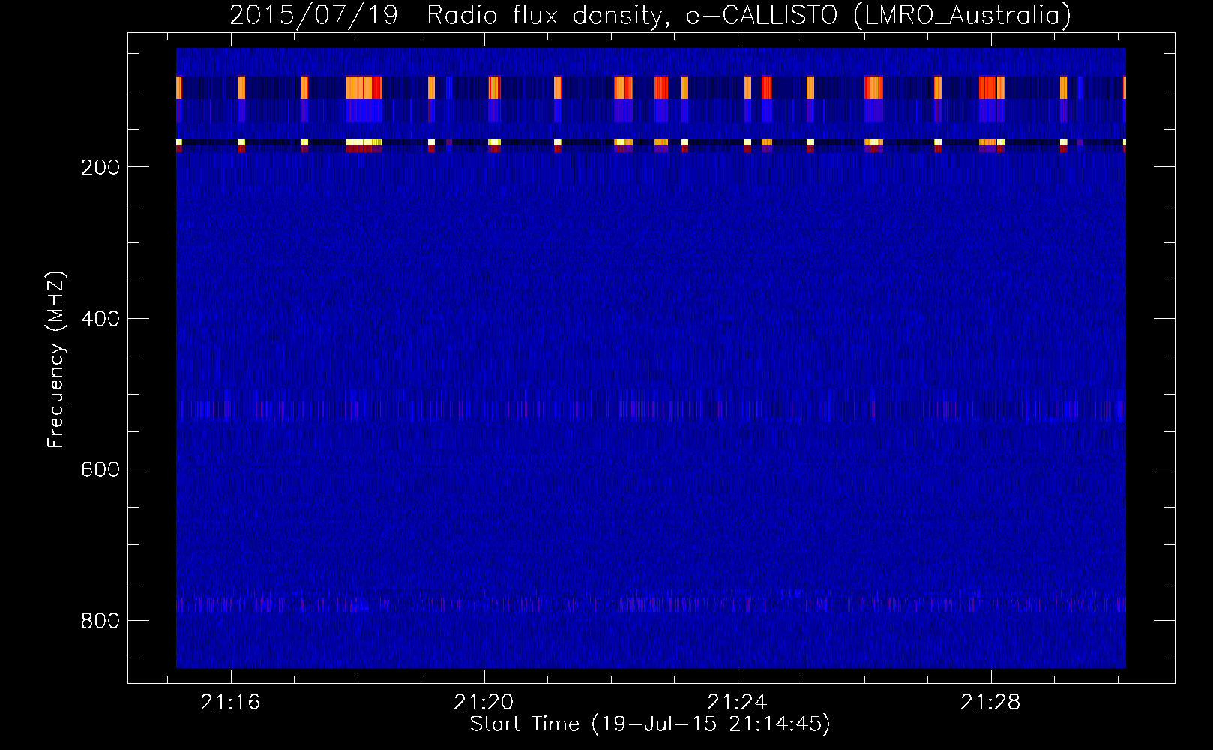Click the 21:20 time tick label

[x=484, y=703]
